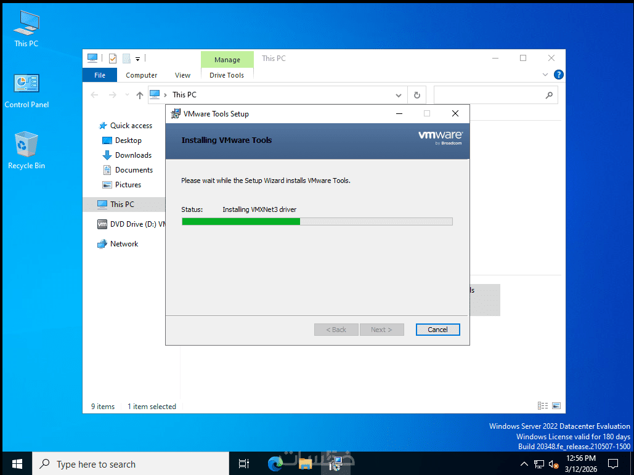Click the search magnifier icon in Explorer
Screen dimensions: 634x475
point(549,95)
